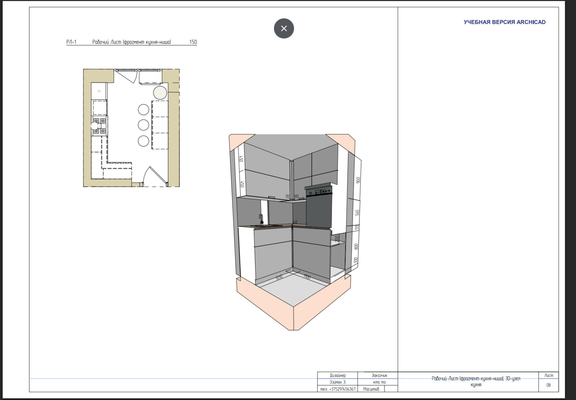Click the bottom door swing in floor plan
The height and width of the screenshot is (400, 576).
click(x=155, y=177)
